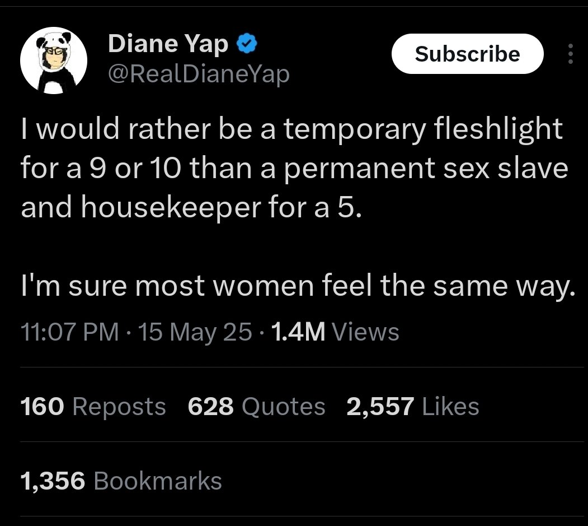Screen dimensions: 588x526
Task: Open the panda avatar profile picture
Action: [x=54, y=61]
